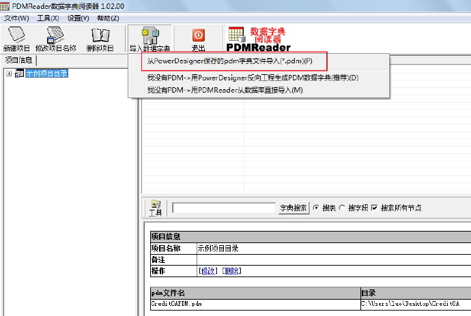Click the 修改项目名称 toolbar icon

click(x=55, y=38)
